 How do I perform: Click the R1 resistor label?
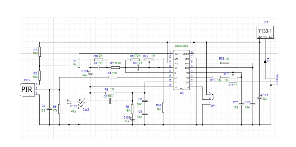pyautogui.click(x=35, y=50)
